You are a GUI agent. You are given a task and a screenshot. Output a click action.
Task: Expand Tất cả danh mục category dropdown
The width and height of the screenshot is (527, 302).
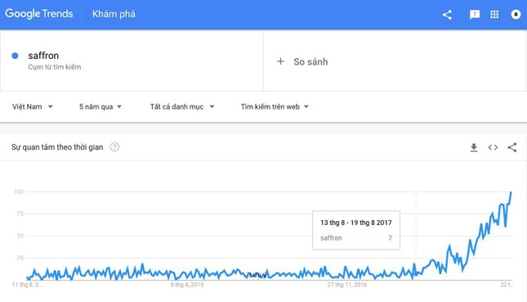pyautogui.click(x=182, y=106)
